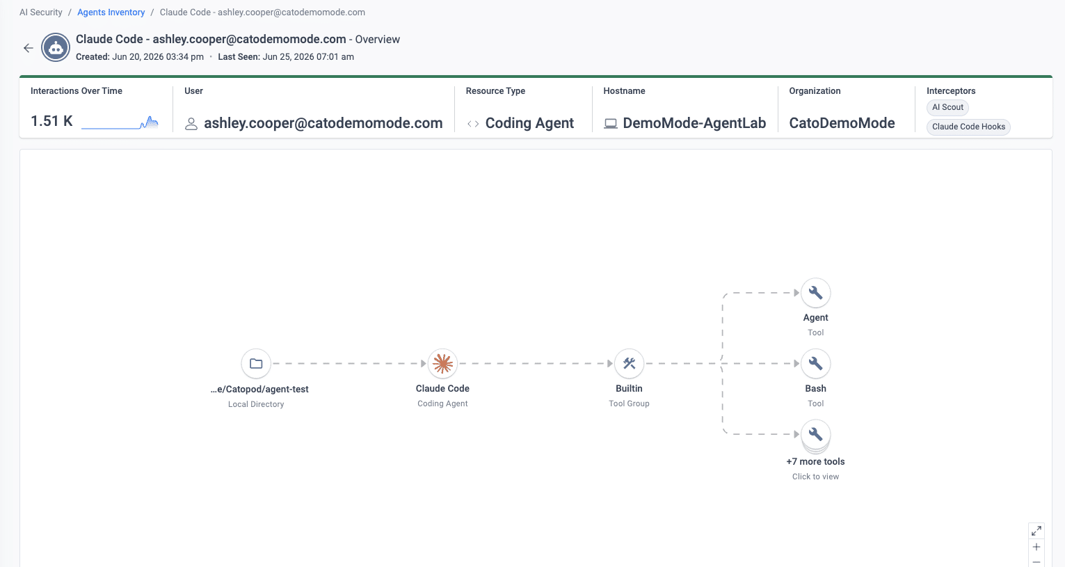
Task: Select the Claude Code Hooks tag
Action: 968,127
